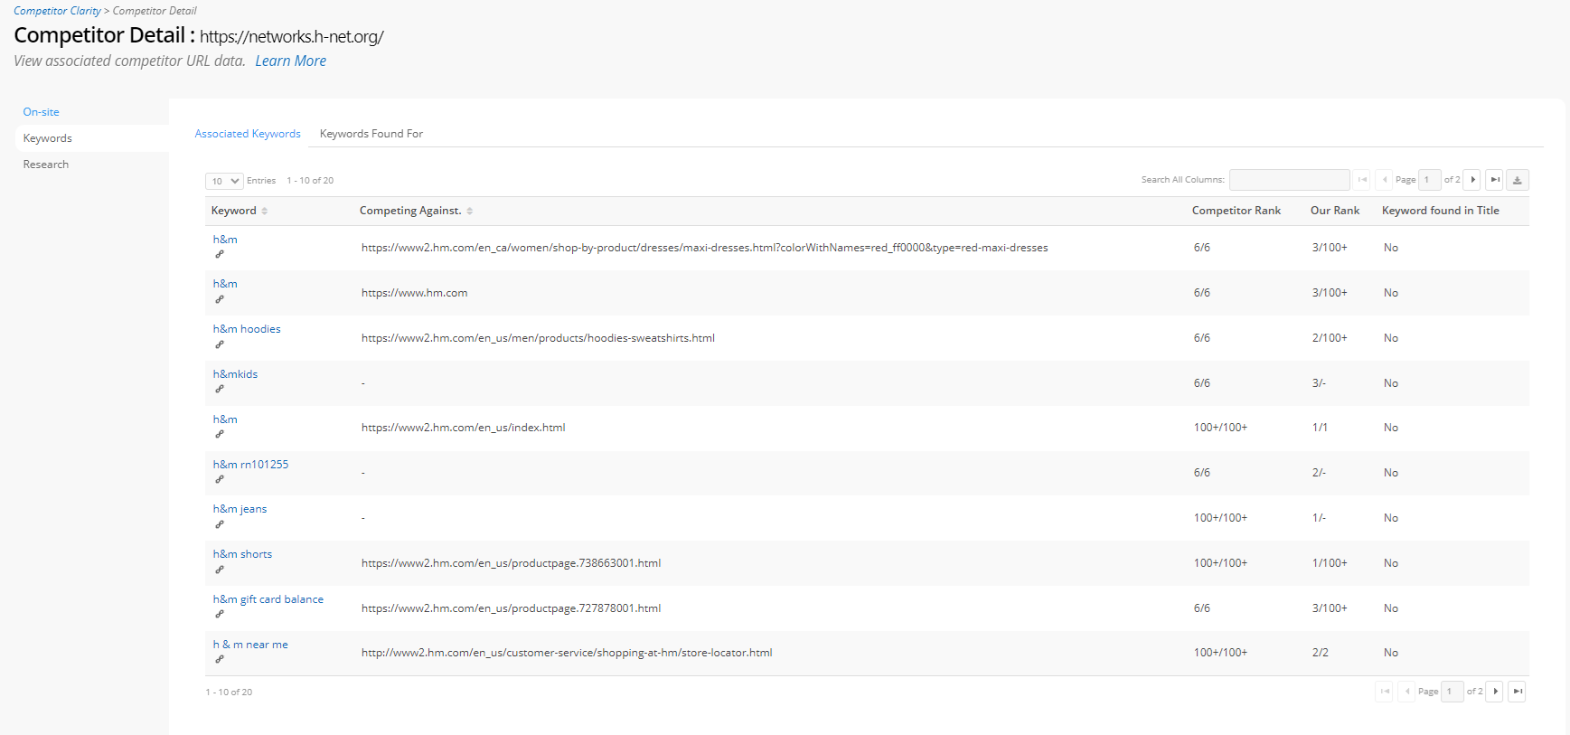Click the Search All Columns input field
The height and width of the screenshot is (735, 1570).
[1289, 180]
